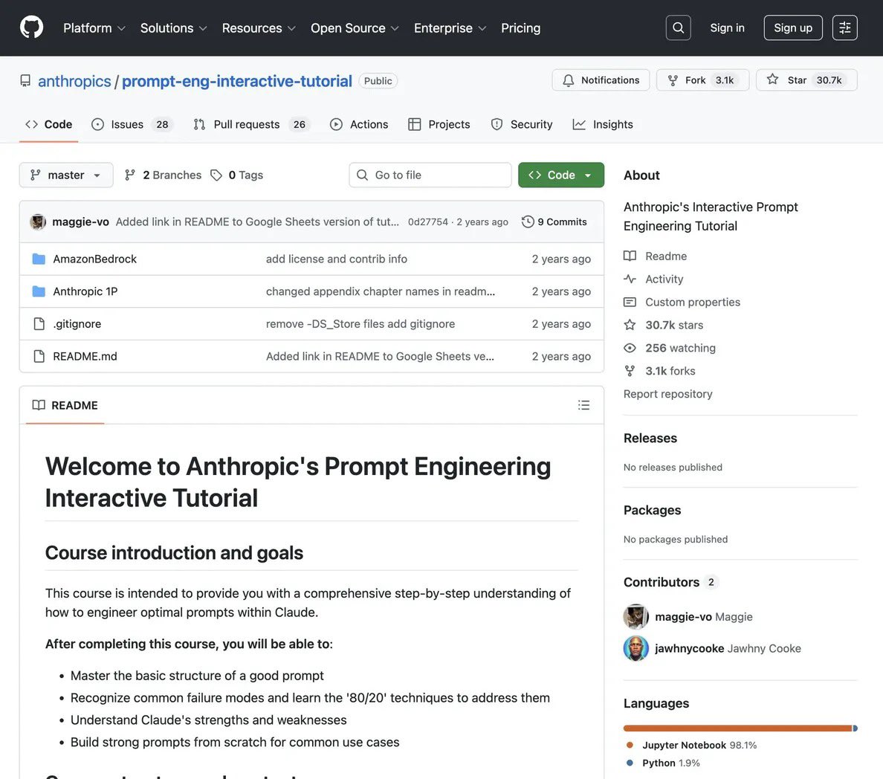Click the Sign up button
The image size is (883, 779).
point(793,28)
